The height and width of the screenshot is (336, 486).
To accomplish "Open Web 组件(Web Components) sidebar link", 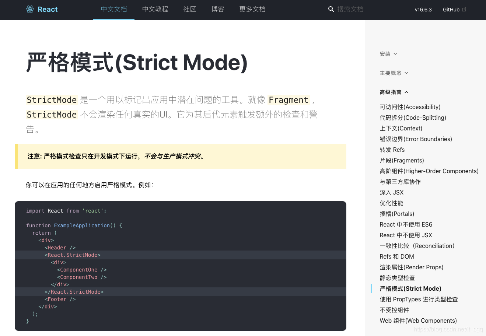I will click(418, 321).
